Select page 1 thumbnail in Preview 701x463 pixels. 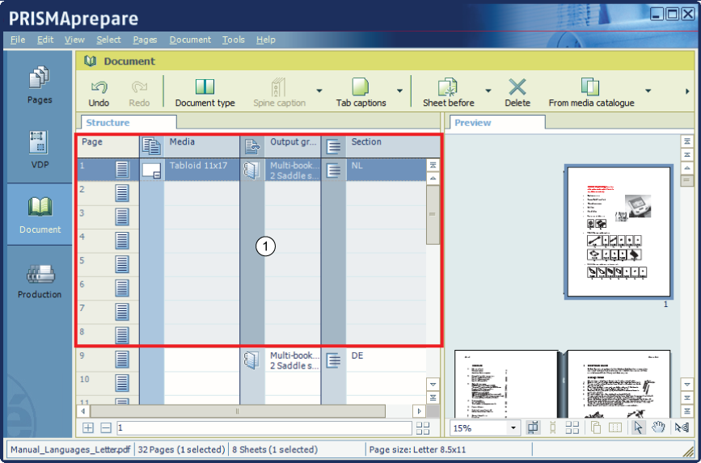[x=619, y=231]
